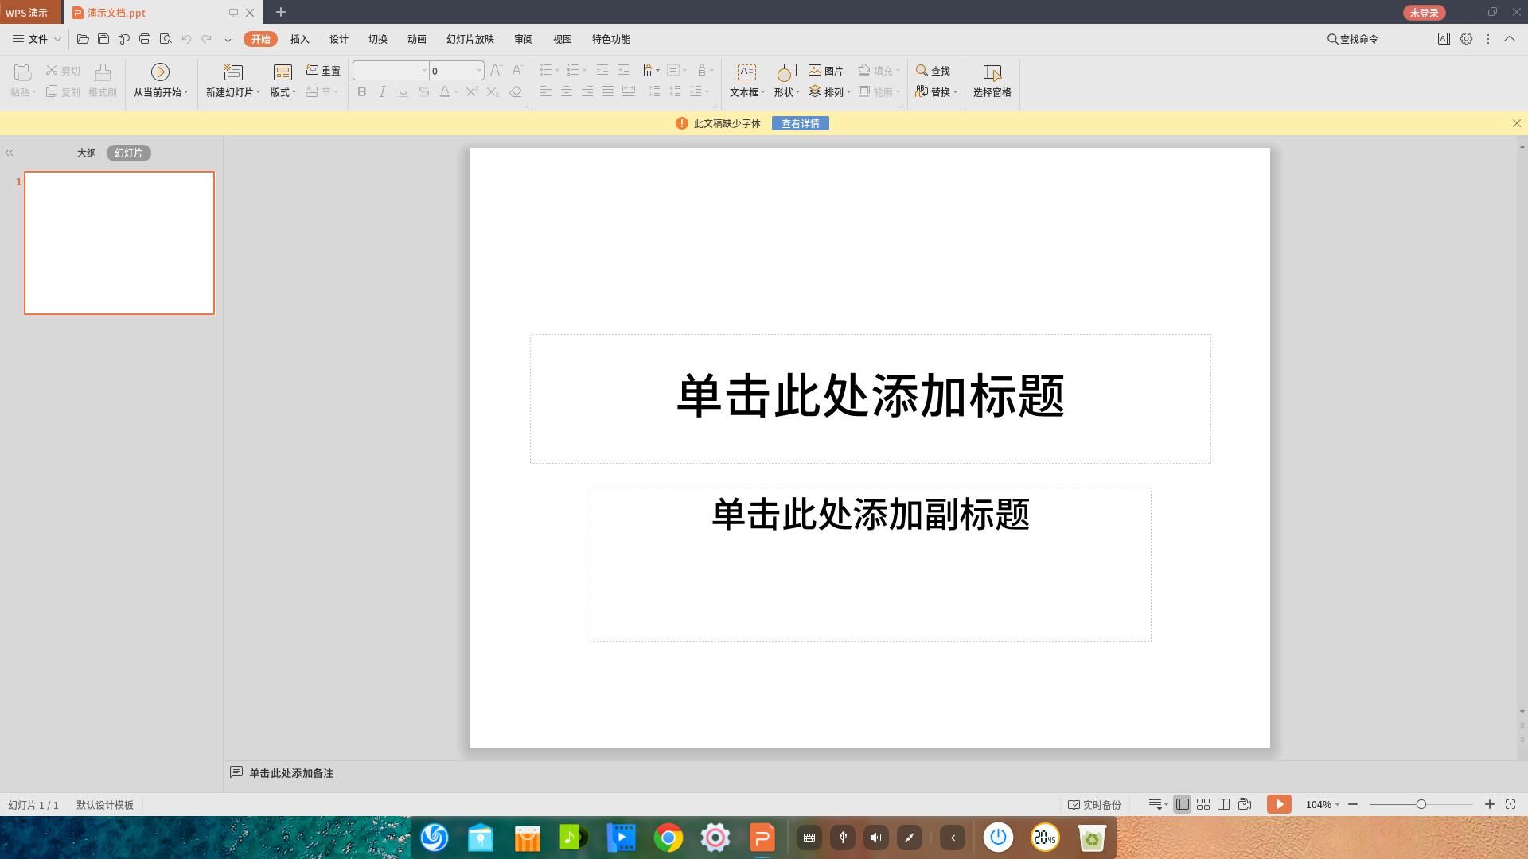Toggle bold text formatting

click(361, 91)
